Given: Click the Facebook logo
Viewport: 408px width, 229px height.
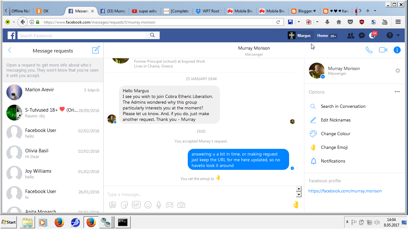Looking at the screenshot, I should pos(11,35).
